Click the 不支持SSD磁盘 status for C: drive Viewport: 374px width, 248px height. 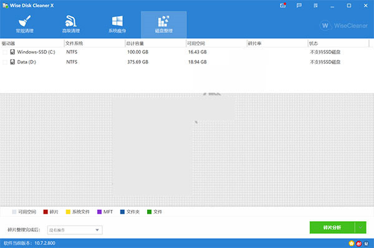325,52
